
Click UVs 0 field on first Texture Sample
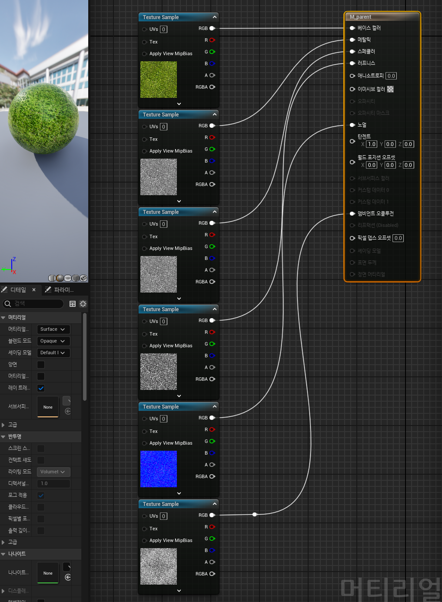coord(163,29)
